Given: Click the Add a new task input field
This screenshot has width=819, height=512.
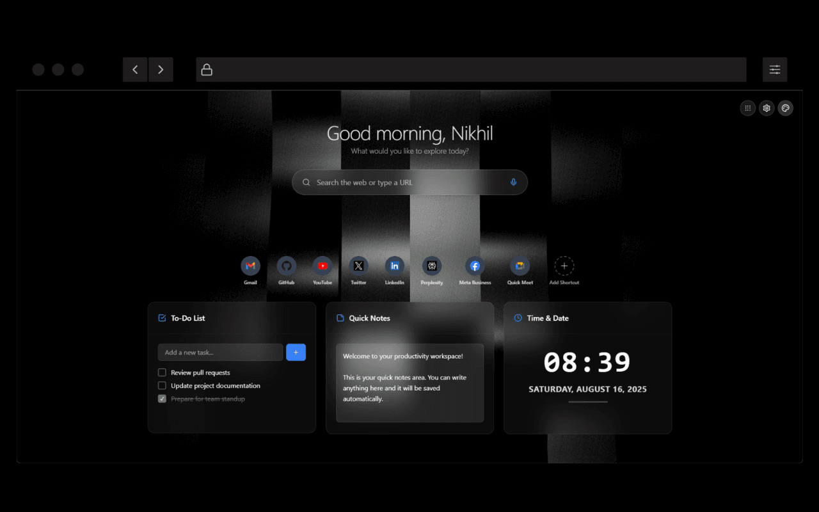Looking at the screenshot, I should [220, 352].
